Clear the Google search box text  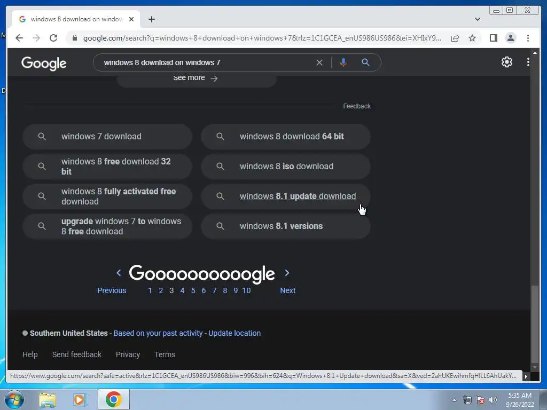(319, 62)
